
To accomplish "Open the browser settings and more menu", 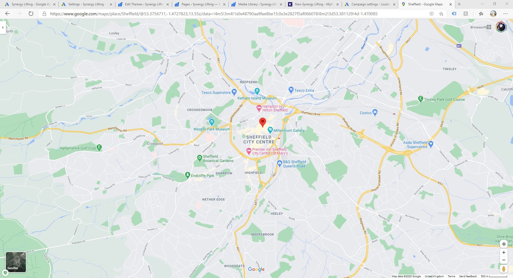I will (x=506, y=14).
